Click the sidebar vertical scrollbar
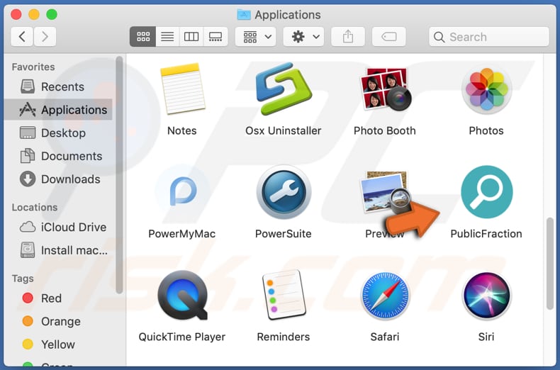The image size is (560, 370). (x=119, y=175)
